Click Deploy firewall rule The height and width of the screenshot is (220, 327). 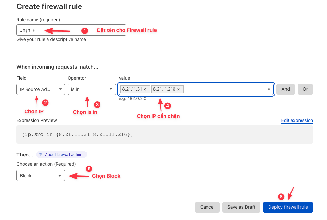(288, 207)
